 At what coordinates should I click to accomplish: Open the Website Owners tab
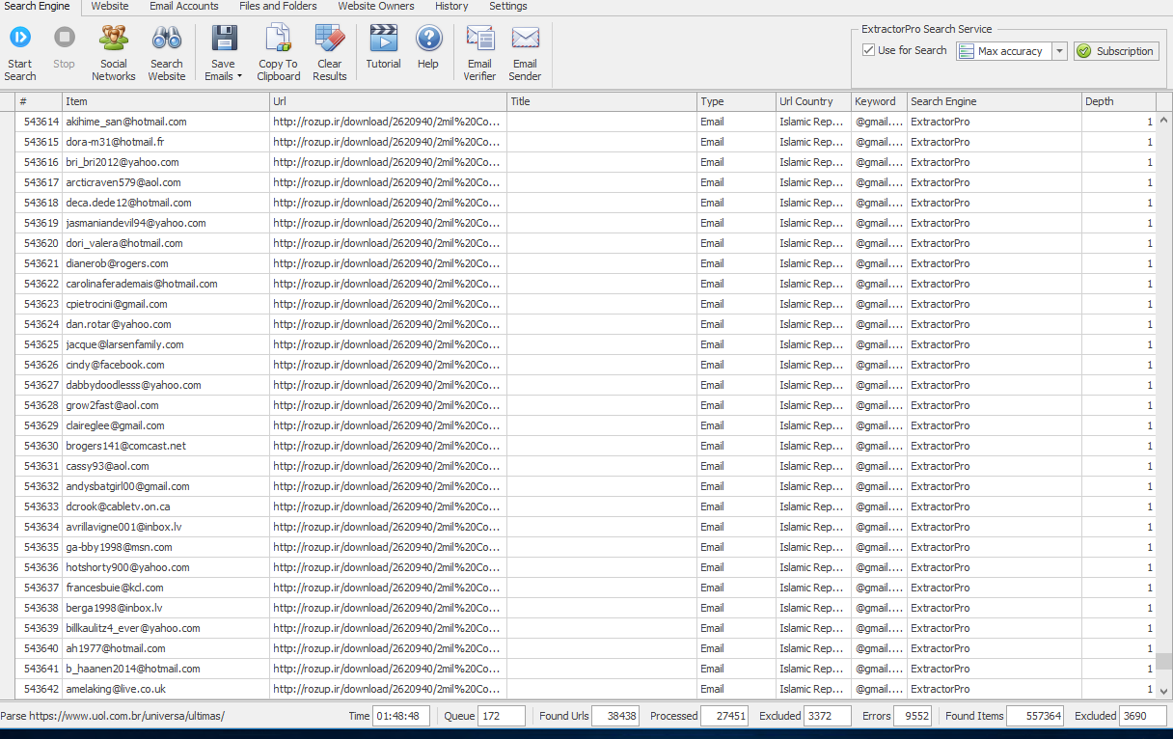pyautogui.click(x=376, y=6)
